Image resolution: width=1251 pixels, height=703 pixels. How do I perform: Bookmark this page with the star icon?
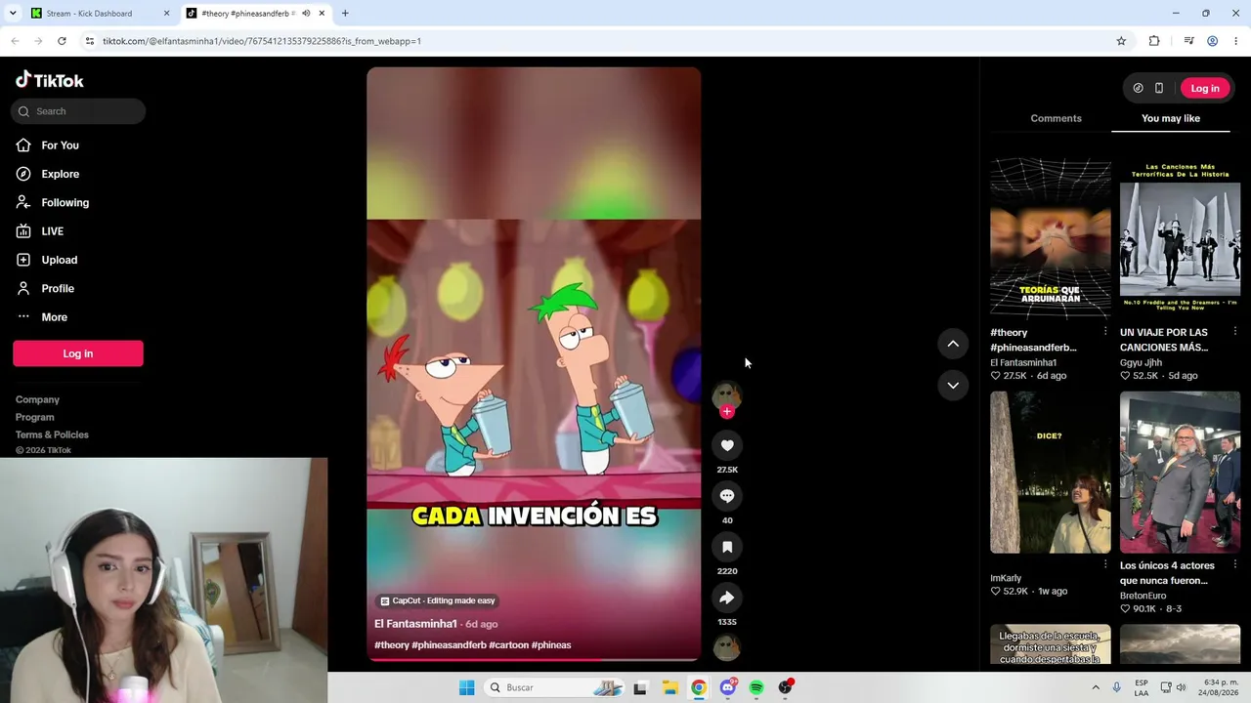coord(1121,41)
